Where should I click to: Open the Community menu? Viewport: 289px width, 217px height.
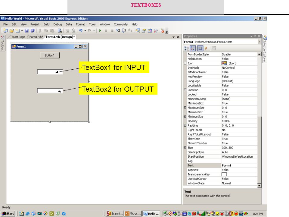pos(120,24)
